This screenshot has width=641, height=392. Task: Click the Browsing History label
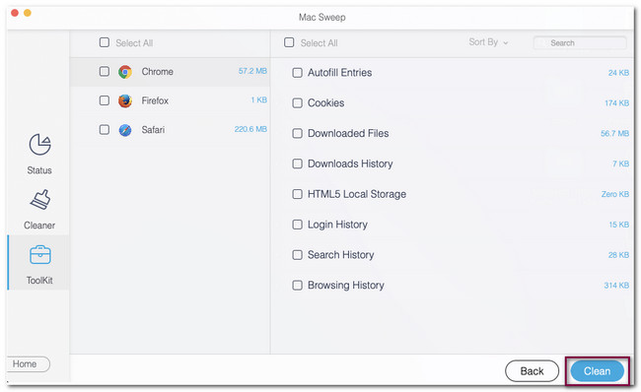pos(346,285)
